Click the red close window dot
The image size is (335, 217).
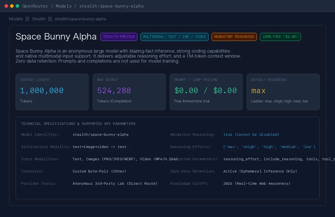(6, 6)
